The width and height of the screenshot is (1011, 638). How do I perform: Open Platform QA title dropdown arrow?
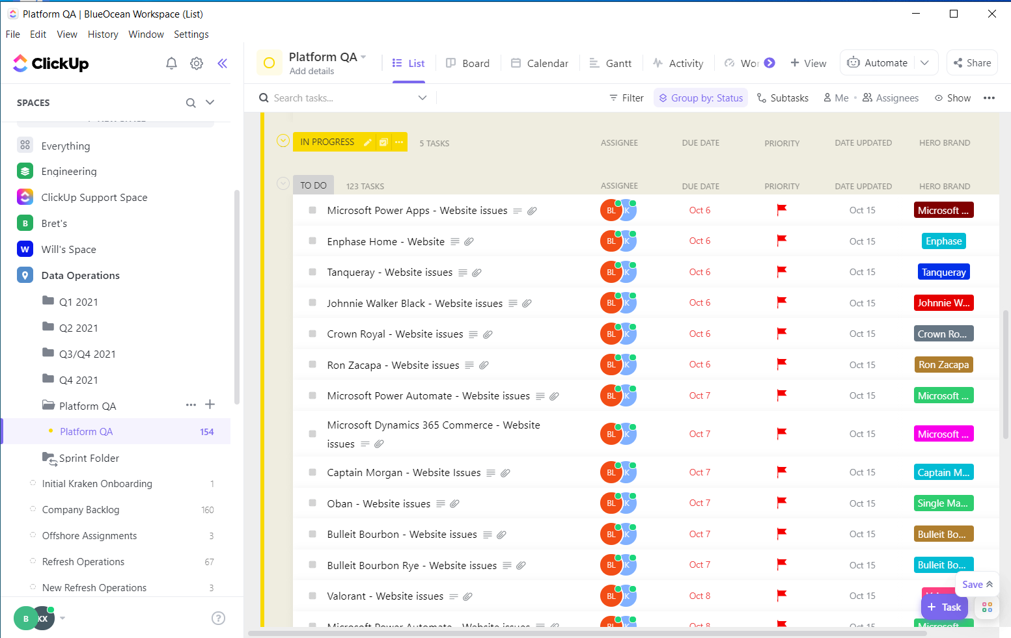click(x=363, y=57)
